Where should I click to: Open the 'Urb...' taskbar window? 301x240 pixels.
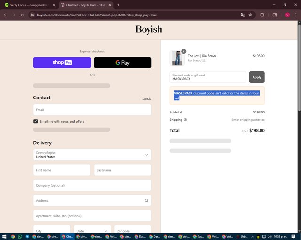click(242, 237)
